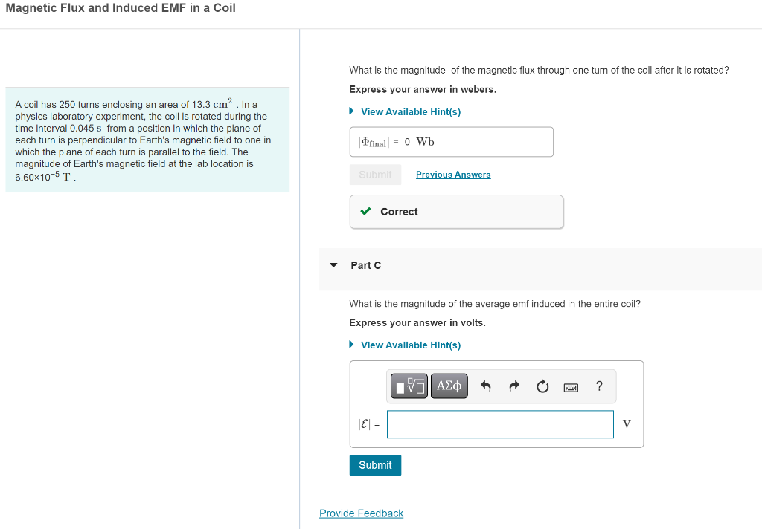Viewport: 762px width, 529px height.
Task: Reset the equation input using the circular arrow icon
Action: (x=542, y=386)
